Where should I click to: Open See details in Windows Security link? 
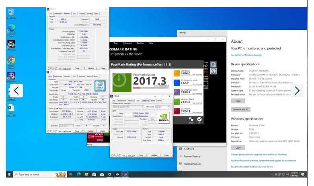pyautogui.click(x=246, y=55)
